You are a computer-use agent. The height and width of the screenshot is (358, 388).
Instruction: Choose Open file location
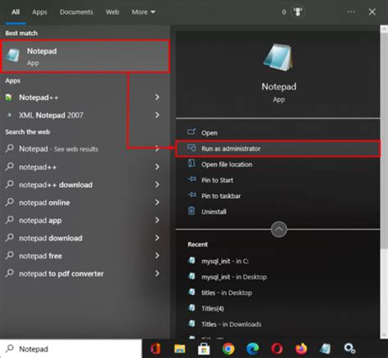(277, 164)
